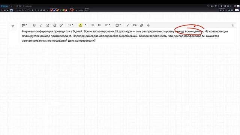Toggle bold formatting
This screenshot has width=240, height=135.
[34, 25]
